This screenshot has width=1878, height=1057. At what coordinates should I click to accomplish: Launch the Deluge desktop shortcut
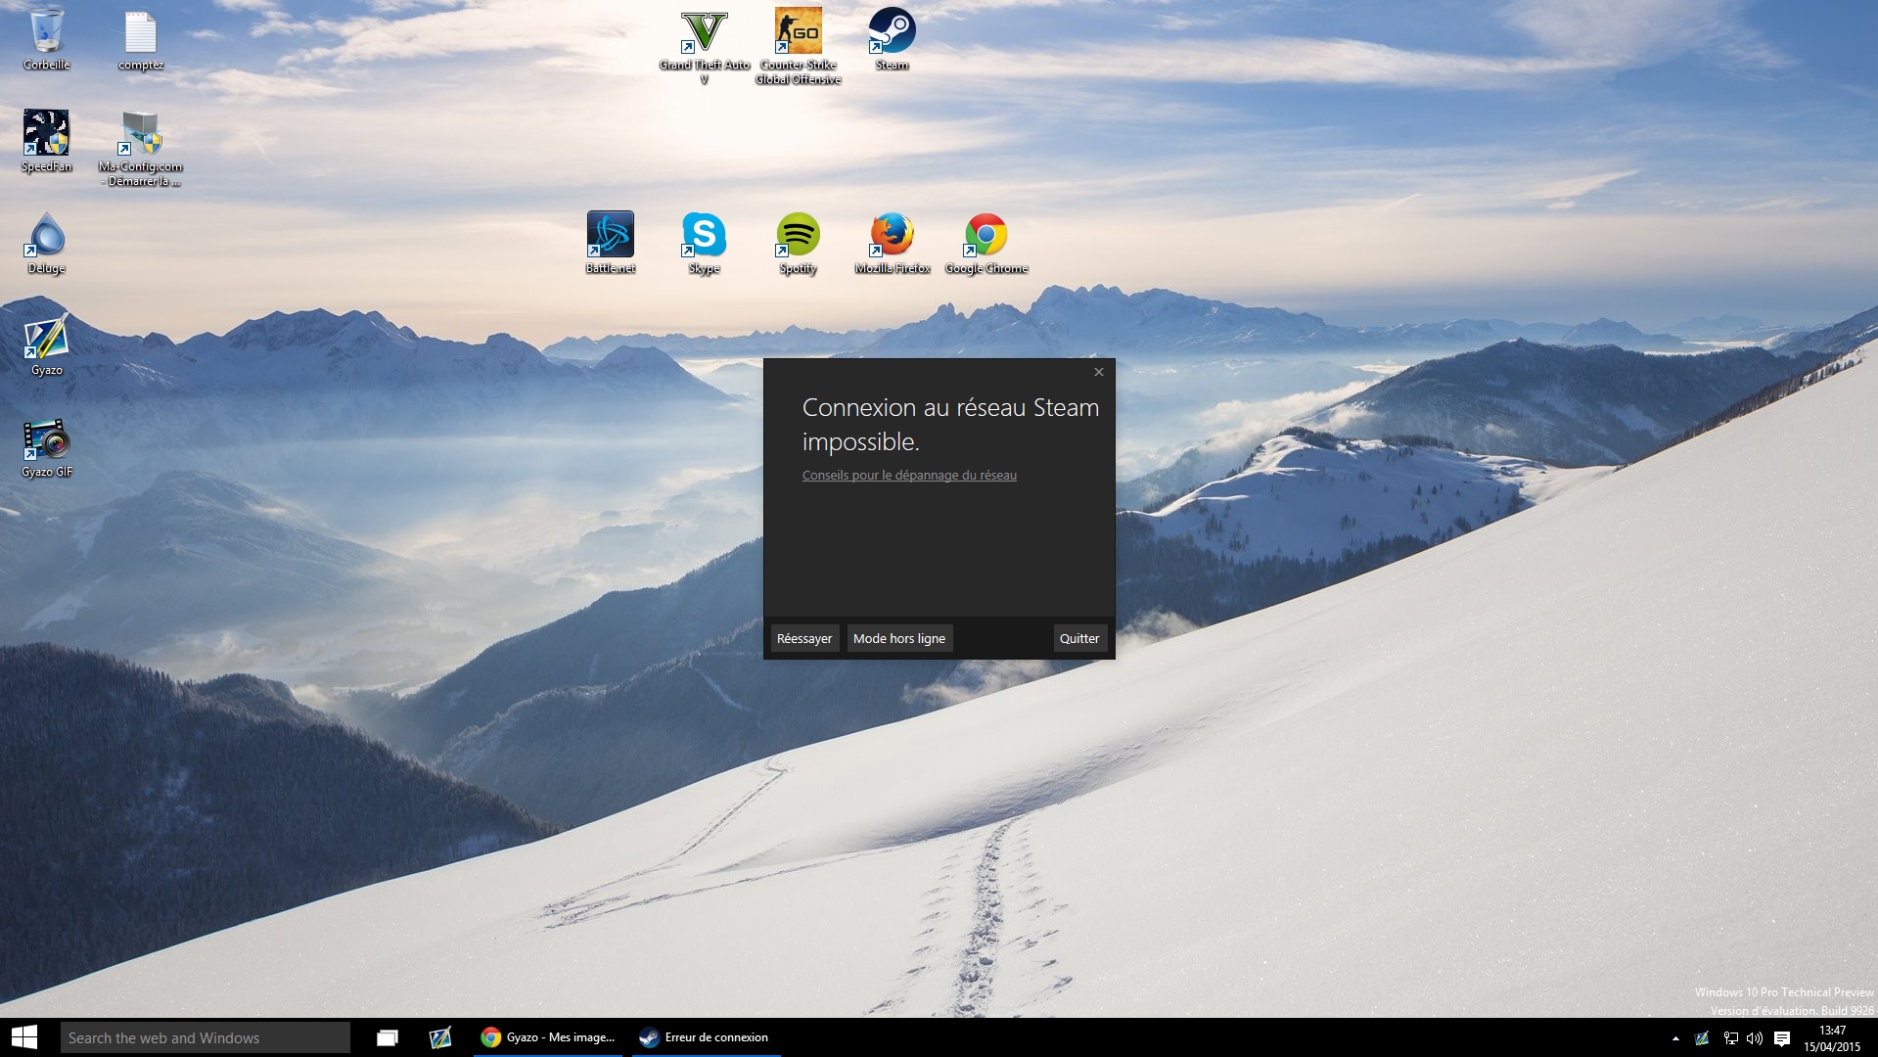click(46, 244)
